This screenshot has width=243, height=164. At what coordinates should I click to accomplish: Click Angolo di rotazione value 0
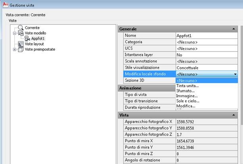click(207, 160)
